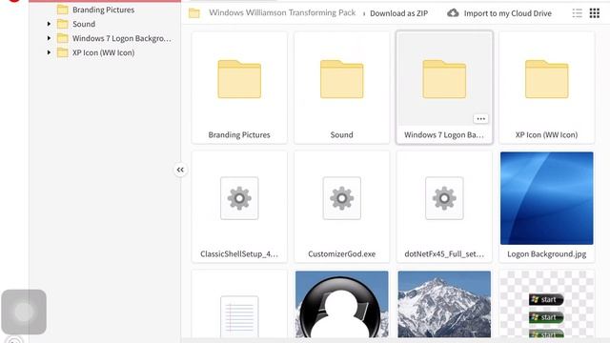Click the Branding Pictures tile label
Screen dimensions: 610x343
pos(239,135)
